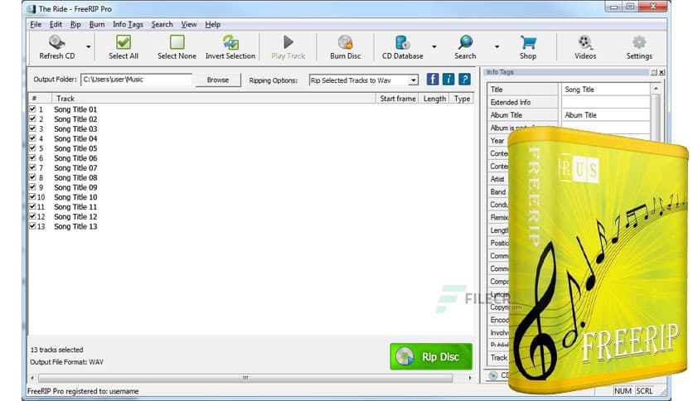
Task: Expand the toolbar Search dropdown arrow
Action: tap(497, 46)
